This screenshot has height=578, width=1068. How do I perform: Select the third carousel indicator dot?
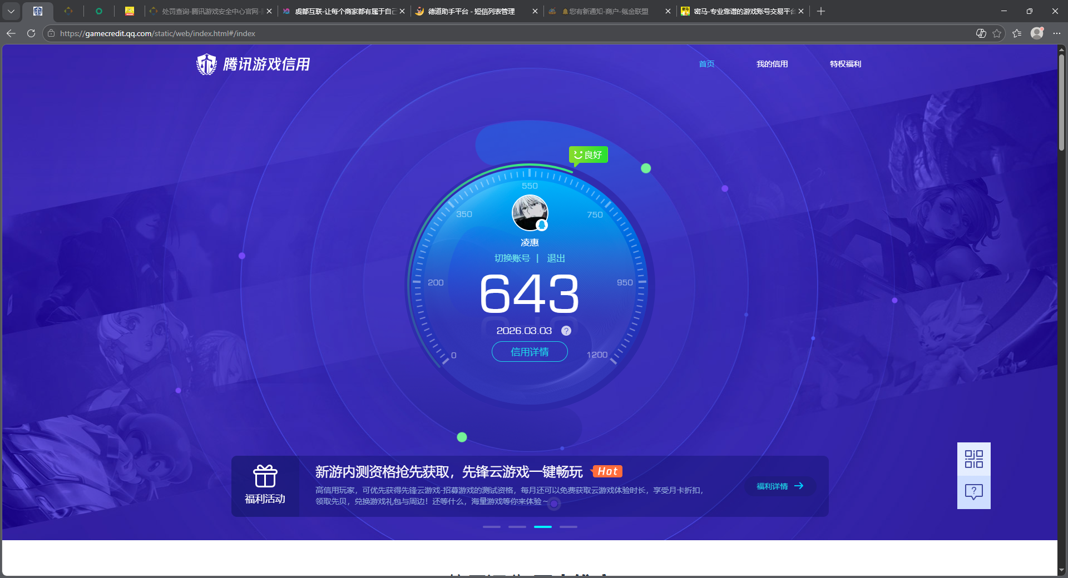pos(542,527)
